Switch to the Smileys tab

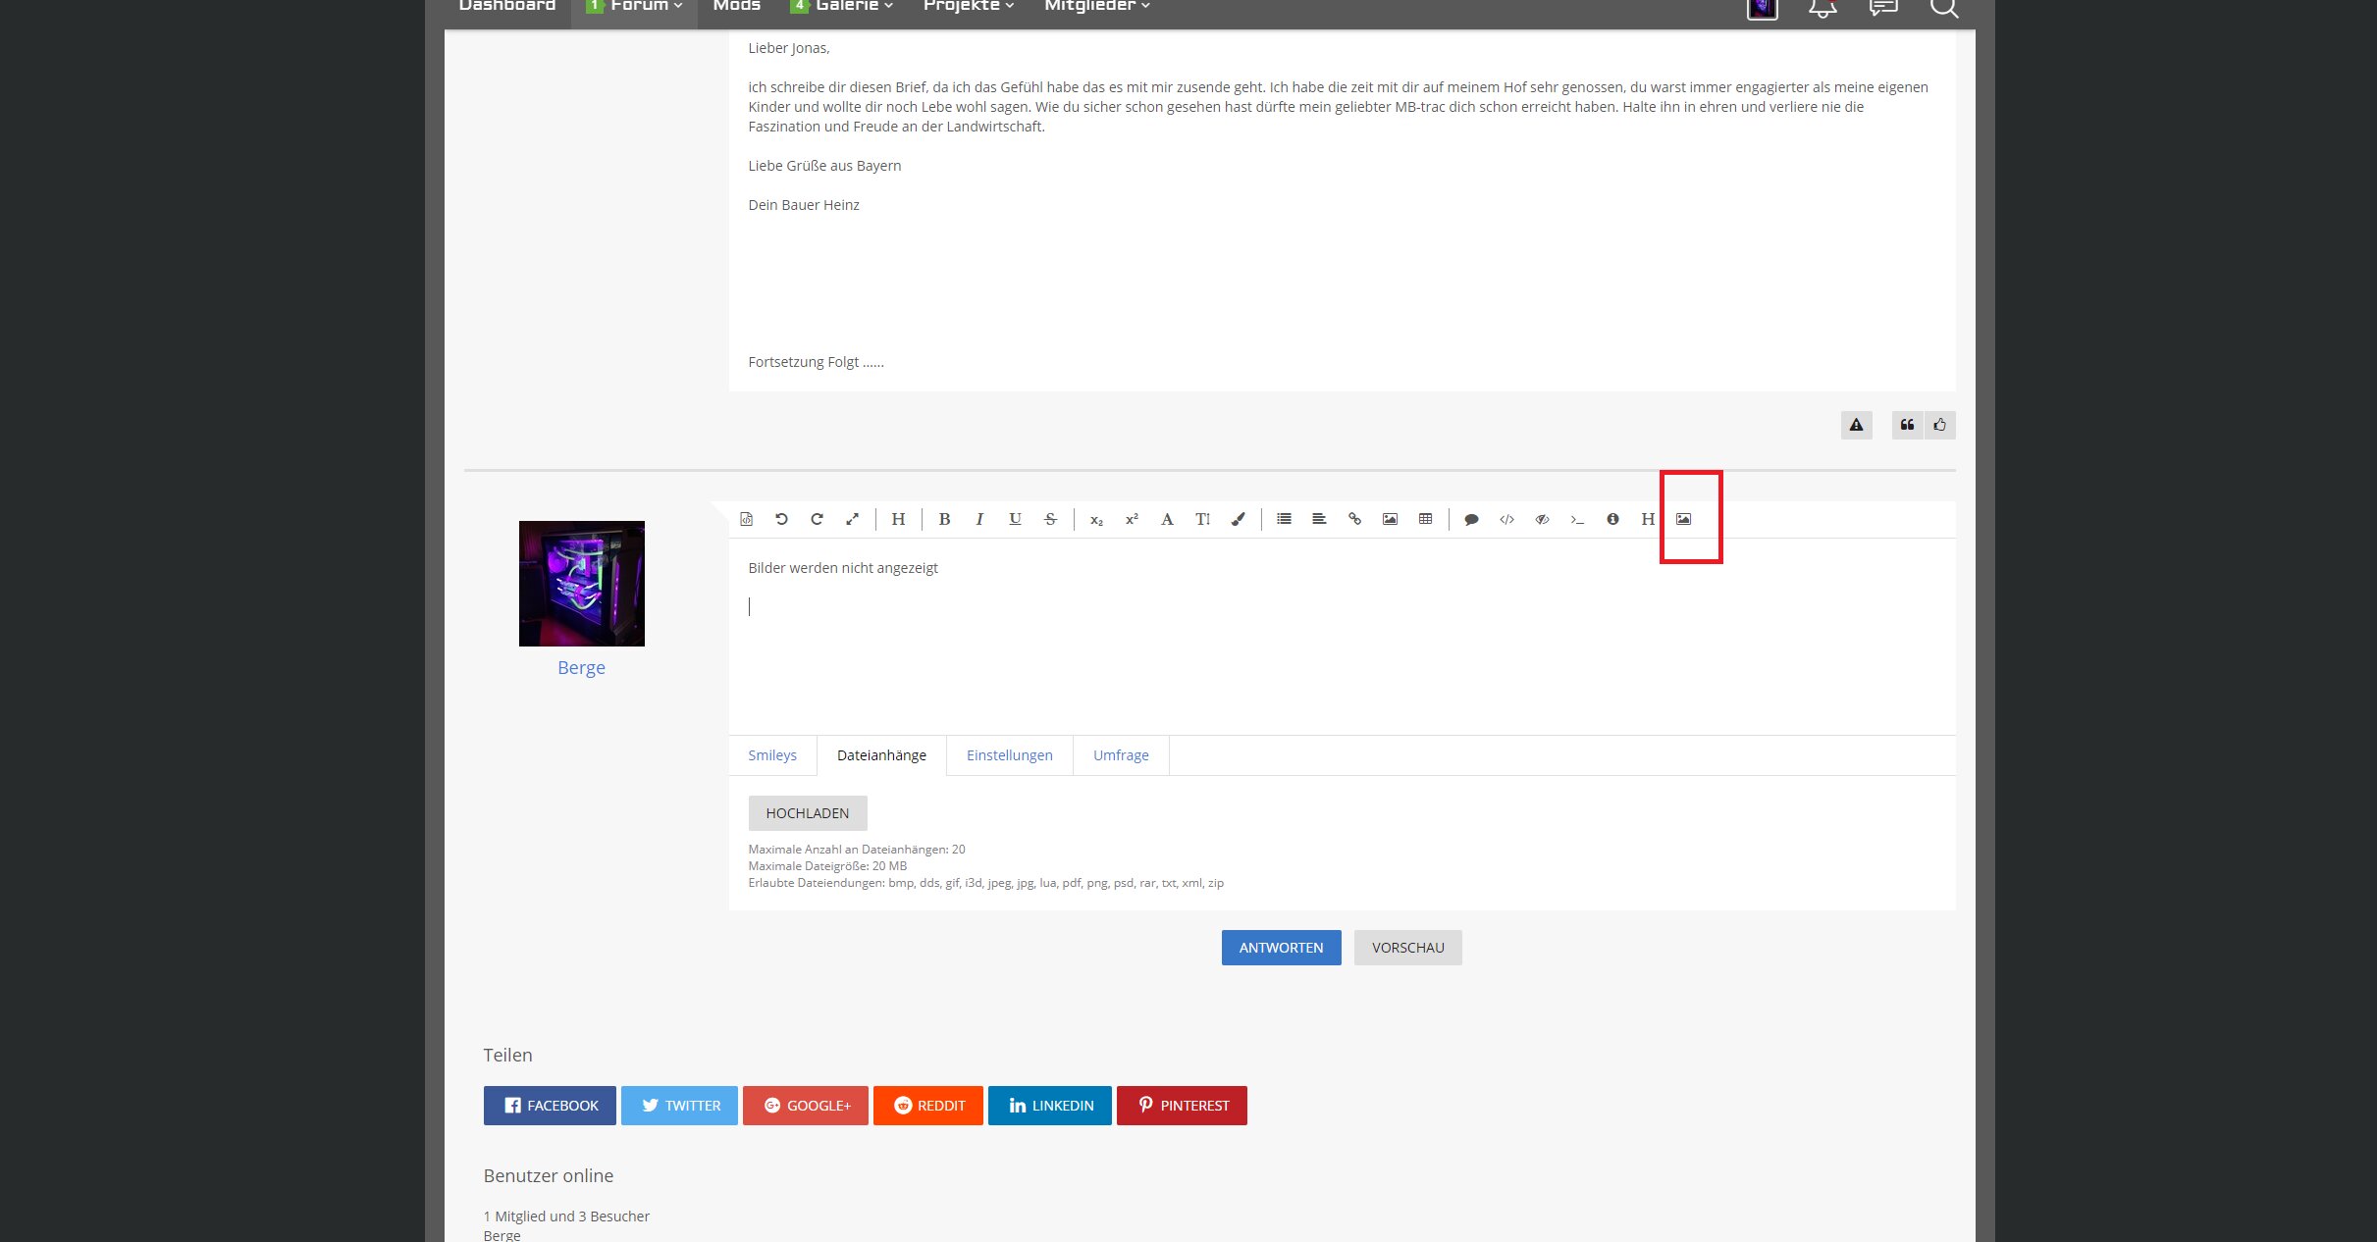[x=771, y=755]
